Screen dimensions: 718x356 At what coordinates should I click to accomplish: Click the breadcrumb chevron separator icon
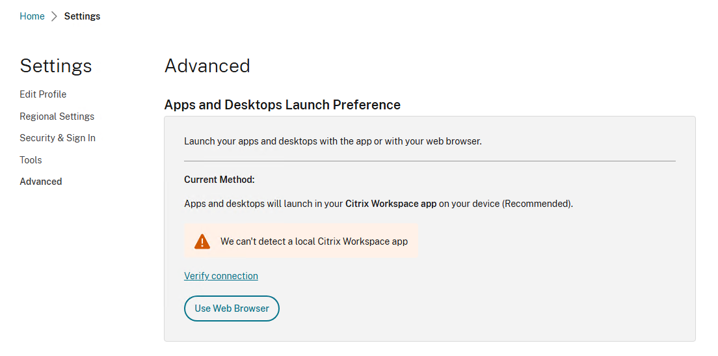[55, 16]
